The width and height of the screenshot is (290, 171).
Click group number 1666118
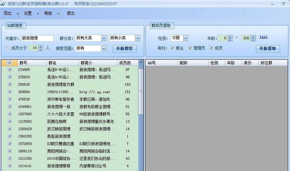[25, 151]
